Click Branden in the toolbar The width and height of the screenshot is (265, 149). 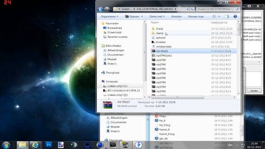click(x=176, y=17)
